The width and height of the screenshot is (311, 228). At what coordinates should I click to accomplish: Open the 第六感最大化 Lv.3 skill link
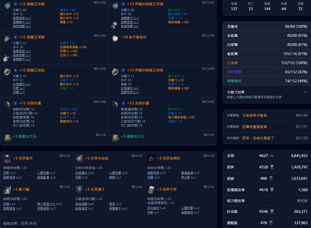pos(49,204)
